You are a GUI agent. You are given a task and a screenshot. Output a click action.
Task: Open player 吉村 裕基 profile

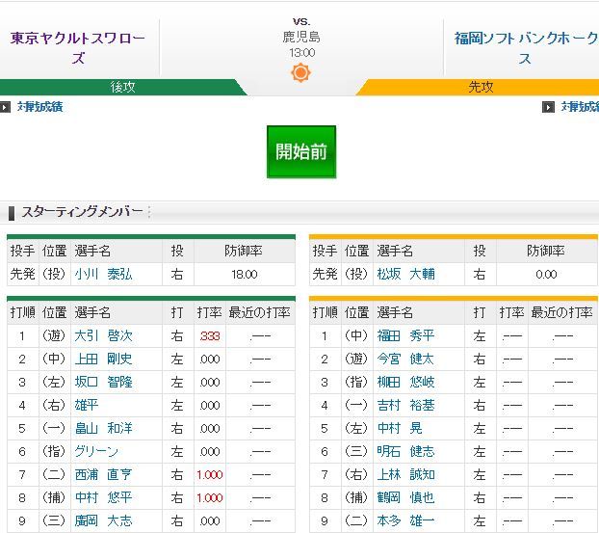coord(405,405)
